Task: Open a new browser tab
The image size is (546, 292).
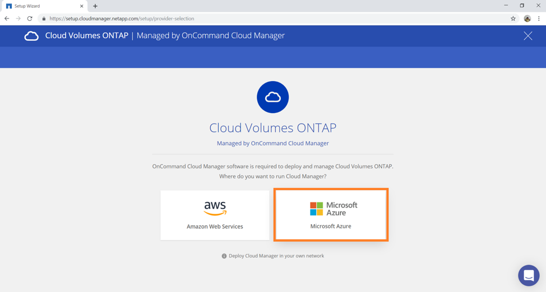Action: tap(95, 6)
